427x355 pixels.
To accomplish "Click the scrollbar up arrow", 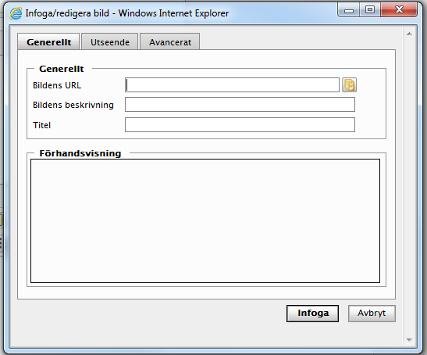I will pyautogui.click(x=409, y=34).
